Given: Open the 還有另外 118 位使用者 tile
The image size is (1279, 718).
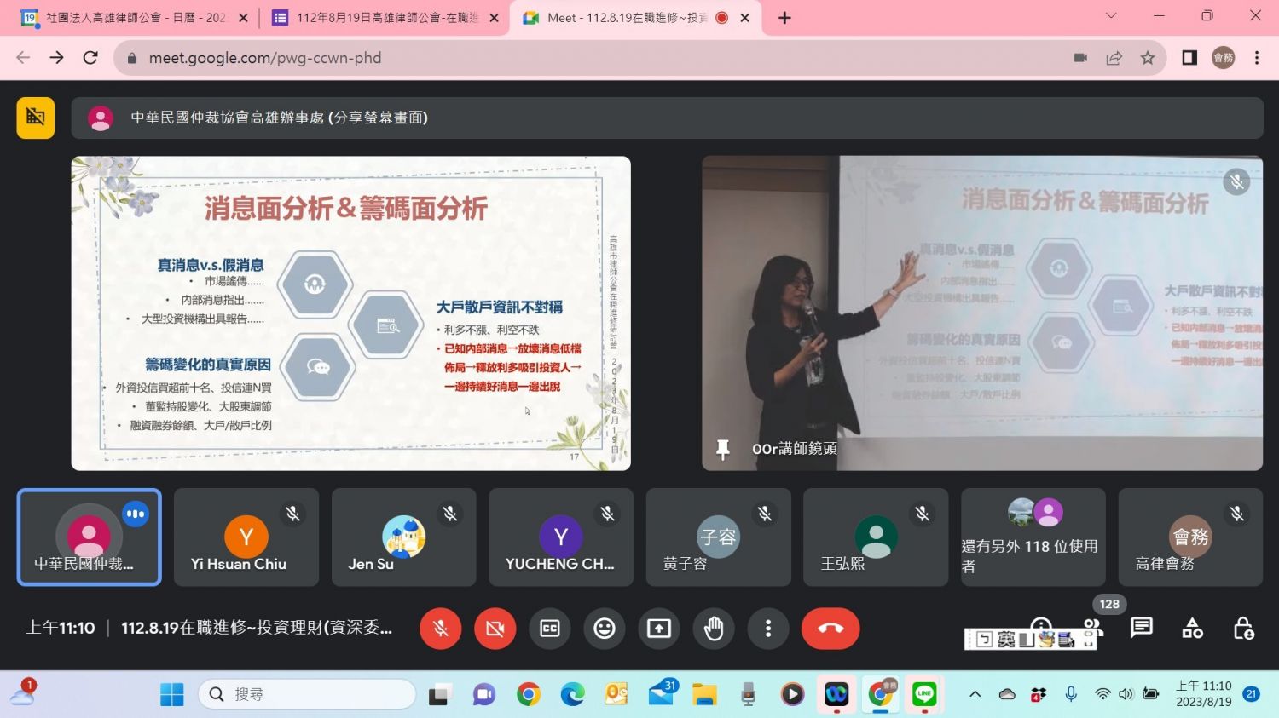Looking at the screenshot, I should 1033,537.
